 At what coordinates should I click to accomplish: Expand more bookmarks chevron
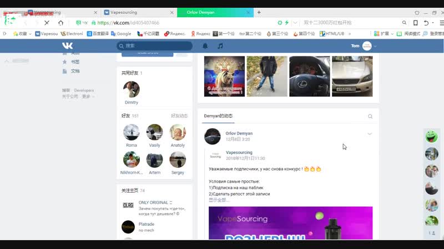point(350,34)
